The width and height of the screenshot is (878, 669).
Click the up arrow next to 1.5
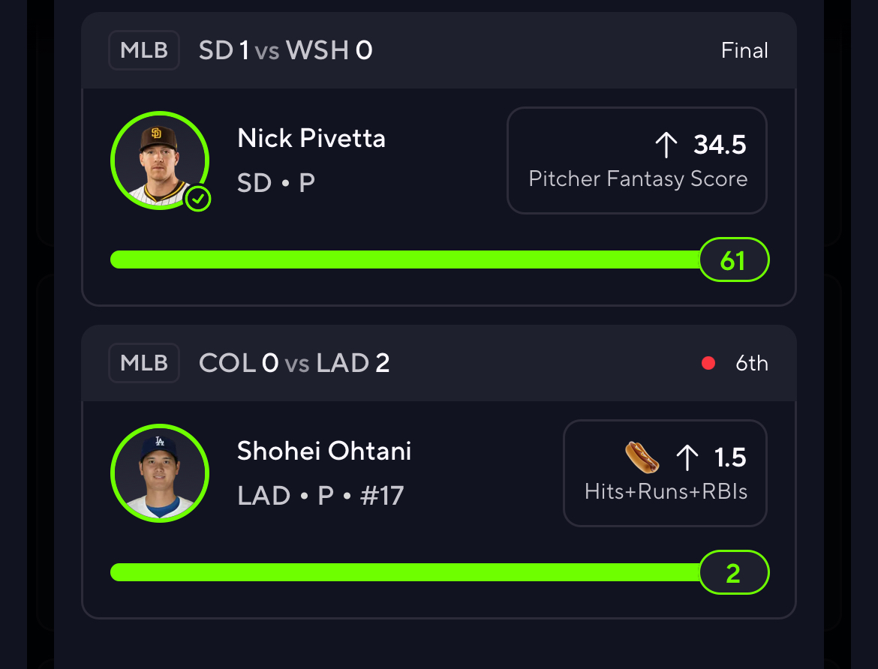(x=687, y=457)
